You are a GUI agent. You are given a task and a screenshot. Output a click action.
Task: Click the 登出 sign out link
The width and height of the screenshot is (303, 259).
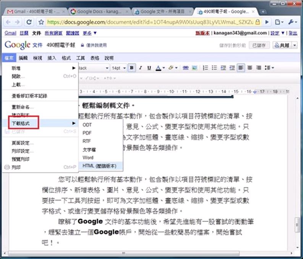(x=293, y=33)
